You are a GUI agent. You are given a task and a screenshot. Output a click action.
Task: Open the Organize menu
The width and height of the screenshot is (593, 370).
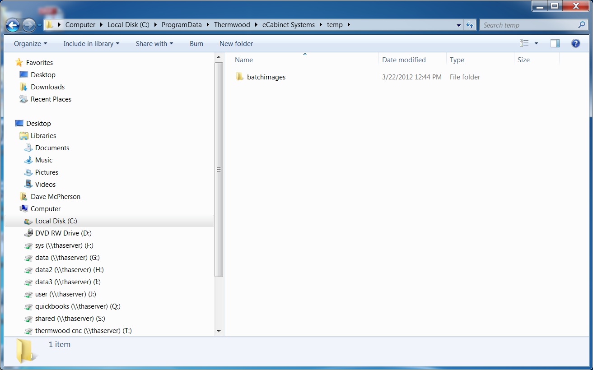30,44
